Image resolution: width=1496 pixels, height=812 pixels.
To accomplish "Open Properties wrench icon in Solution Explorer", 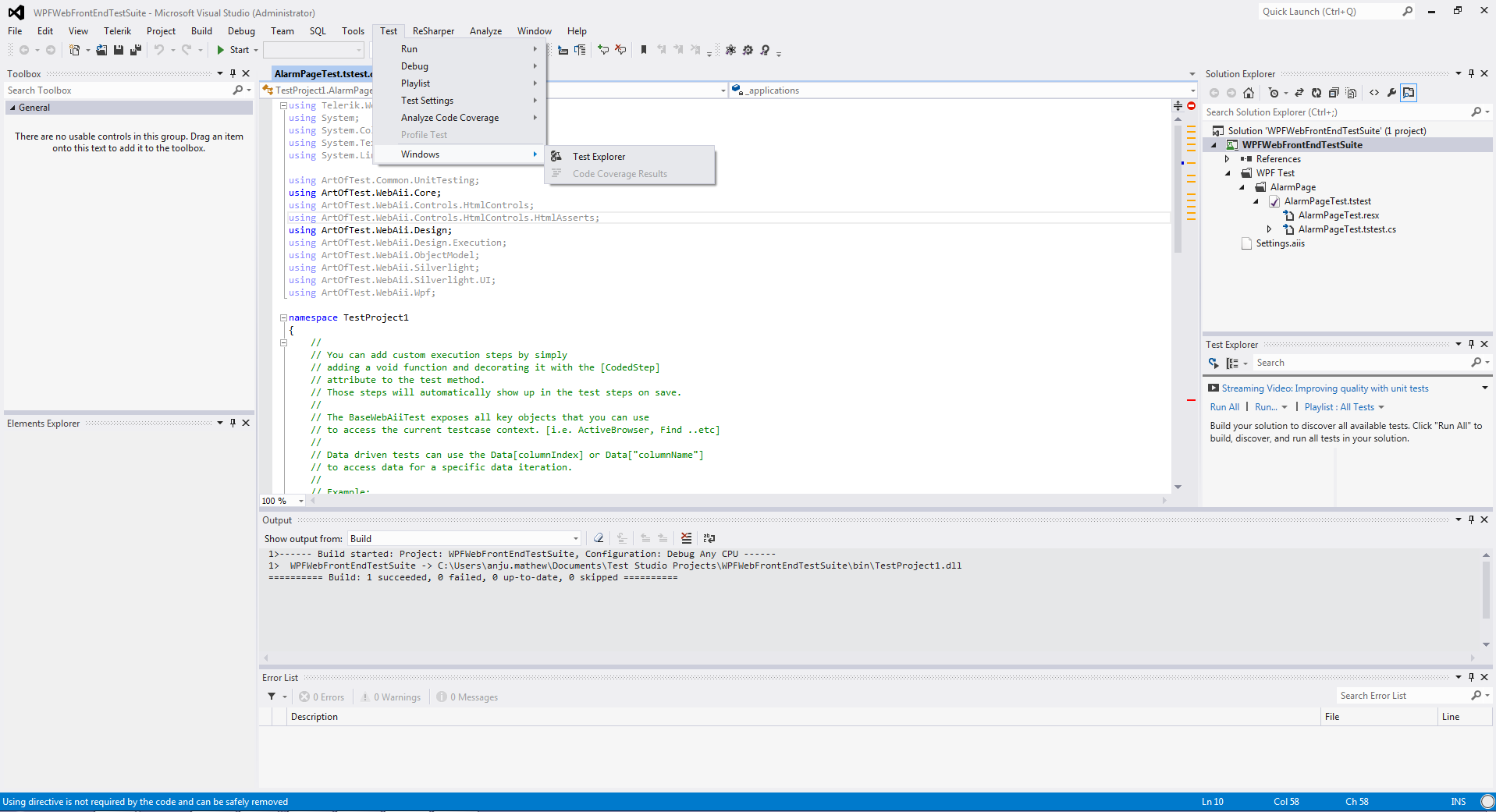I will [x=1391, y=93].
